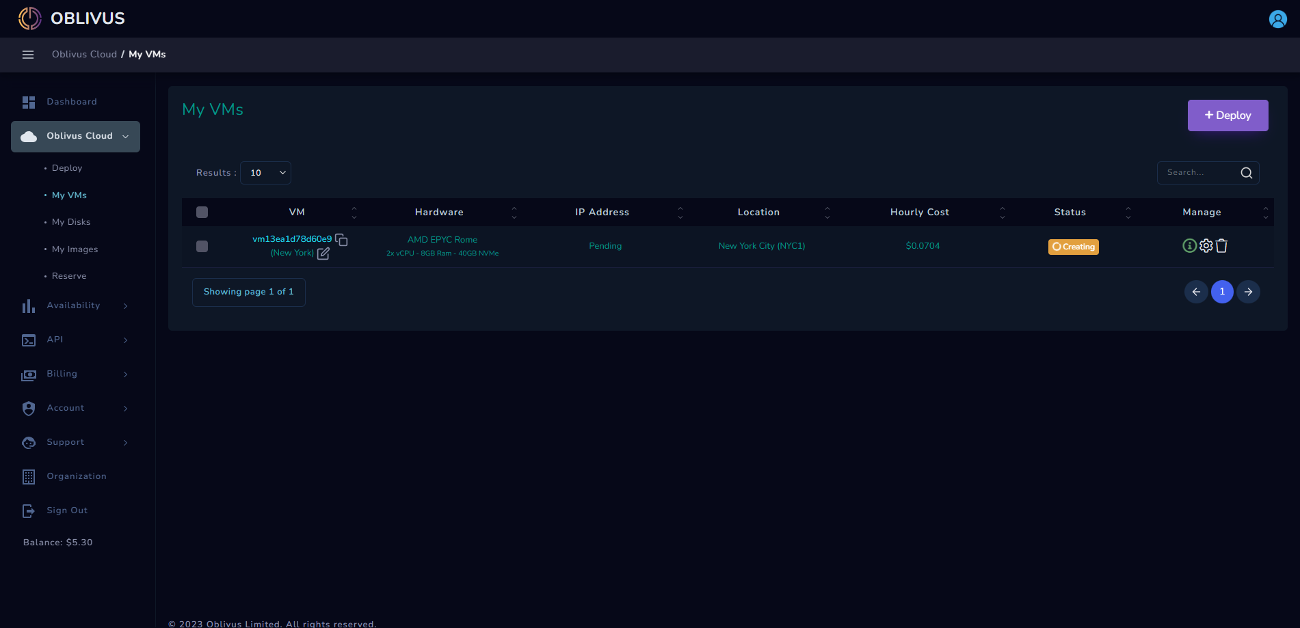Screen dimensions: 1300x628
Task: Collapse the Oblivus Cloud menu chevron
Action: coord(125,137)
